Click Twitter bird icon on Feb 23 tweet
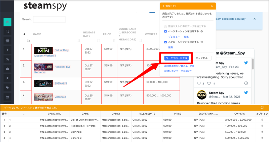Image resolution: width=269 pixels, height=142 pixels. pyautogui.click(x=246, y=63)
